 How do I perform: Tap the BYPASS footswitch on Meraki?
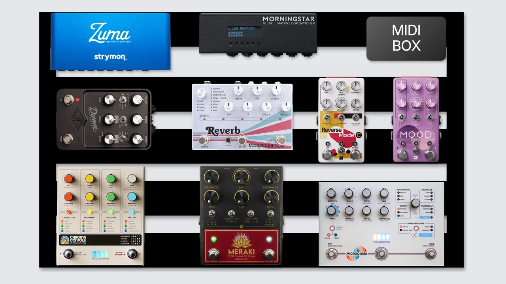214,254
